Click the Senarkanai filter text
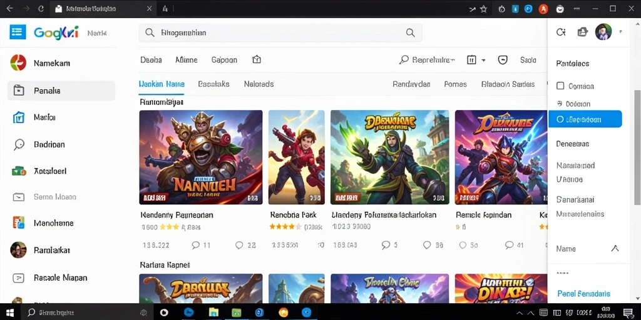641x320 pixels. [575, 199]
